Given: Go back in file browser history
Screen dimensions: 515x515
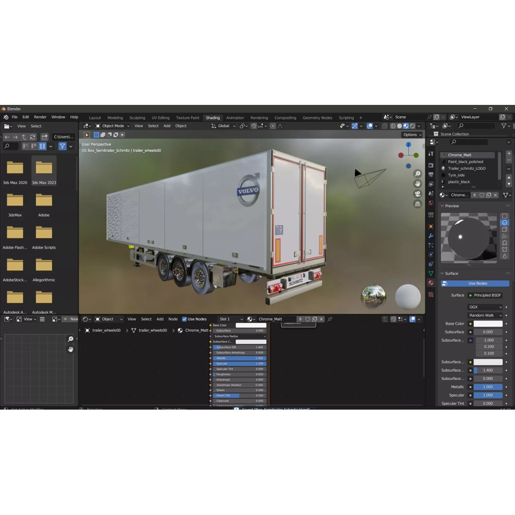Looking at the screenshot, I should (x=7, y=137).
